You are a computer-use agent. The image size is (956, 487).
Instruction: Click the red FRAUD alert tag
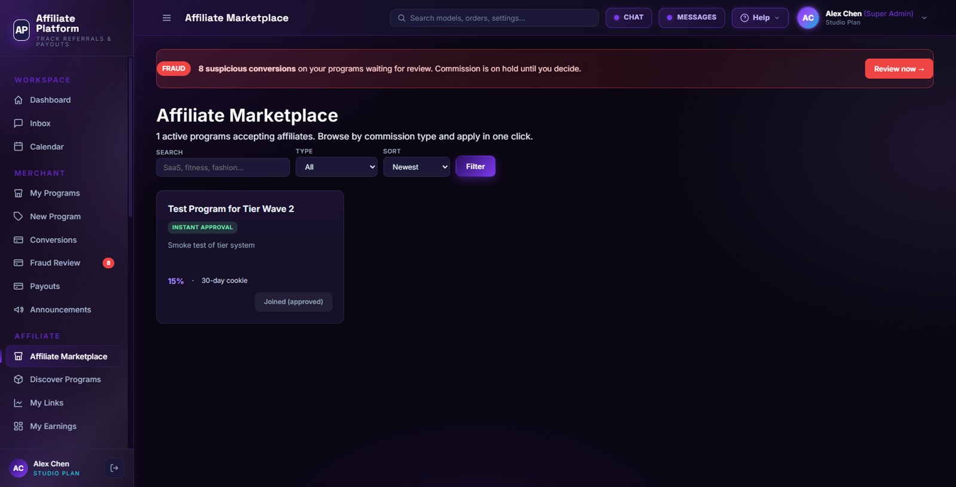tap(174, 69)
